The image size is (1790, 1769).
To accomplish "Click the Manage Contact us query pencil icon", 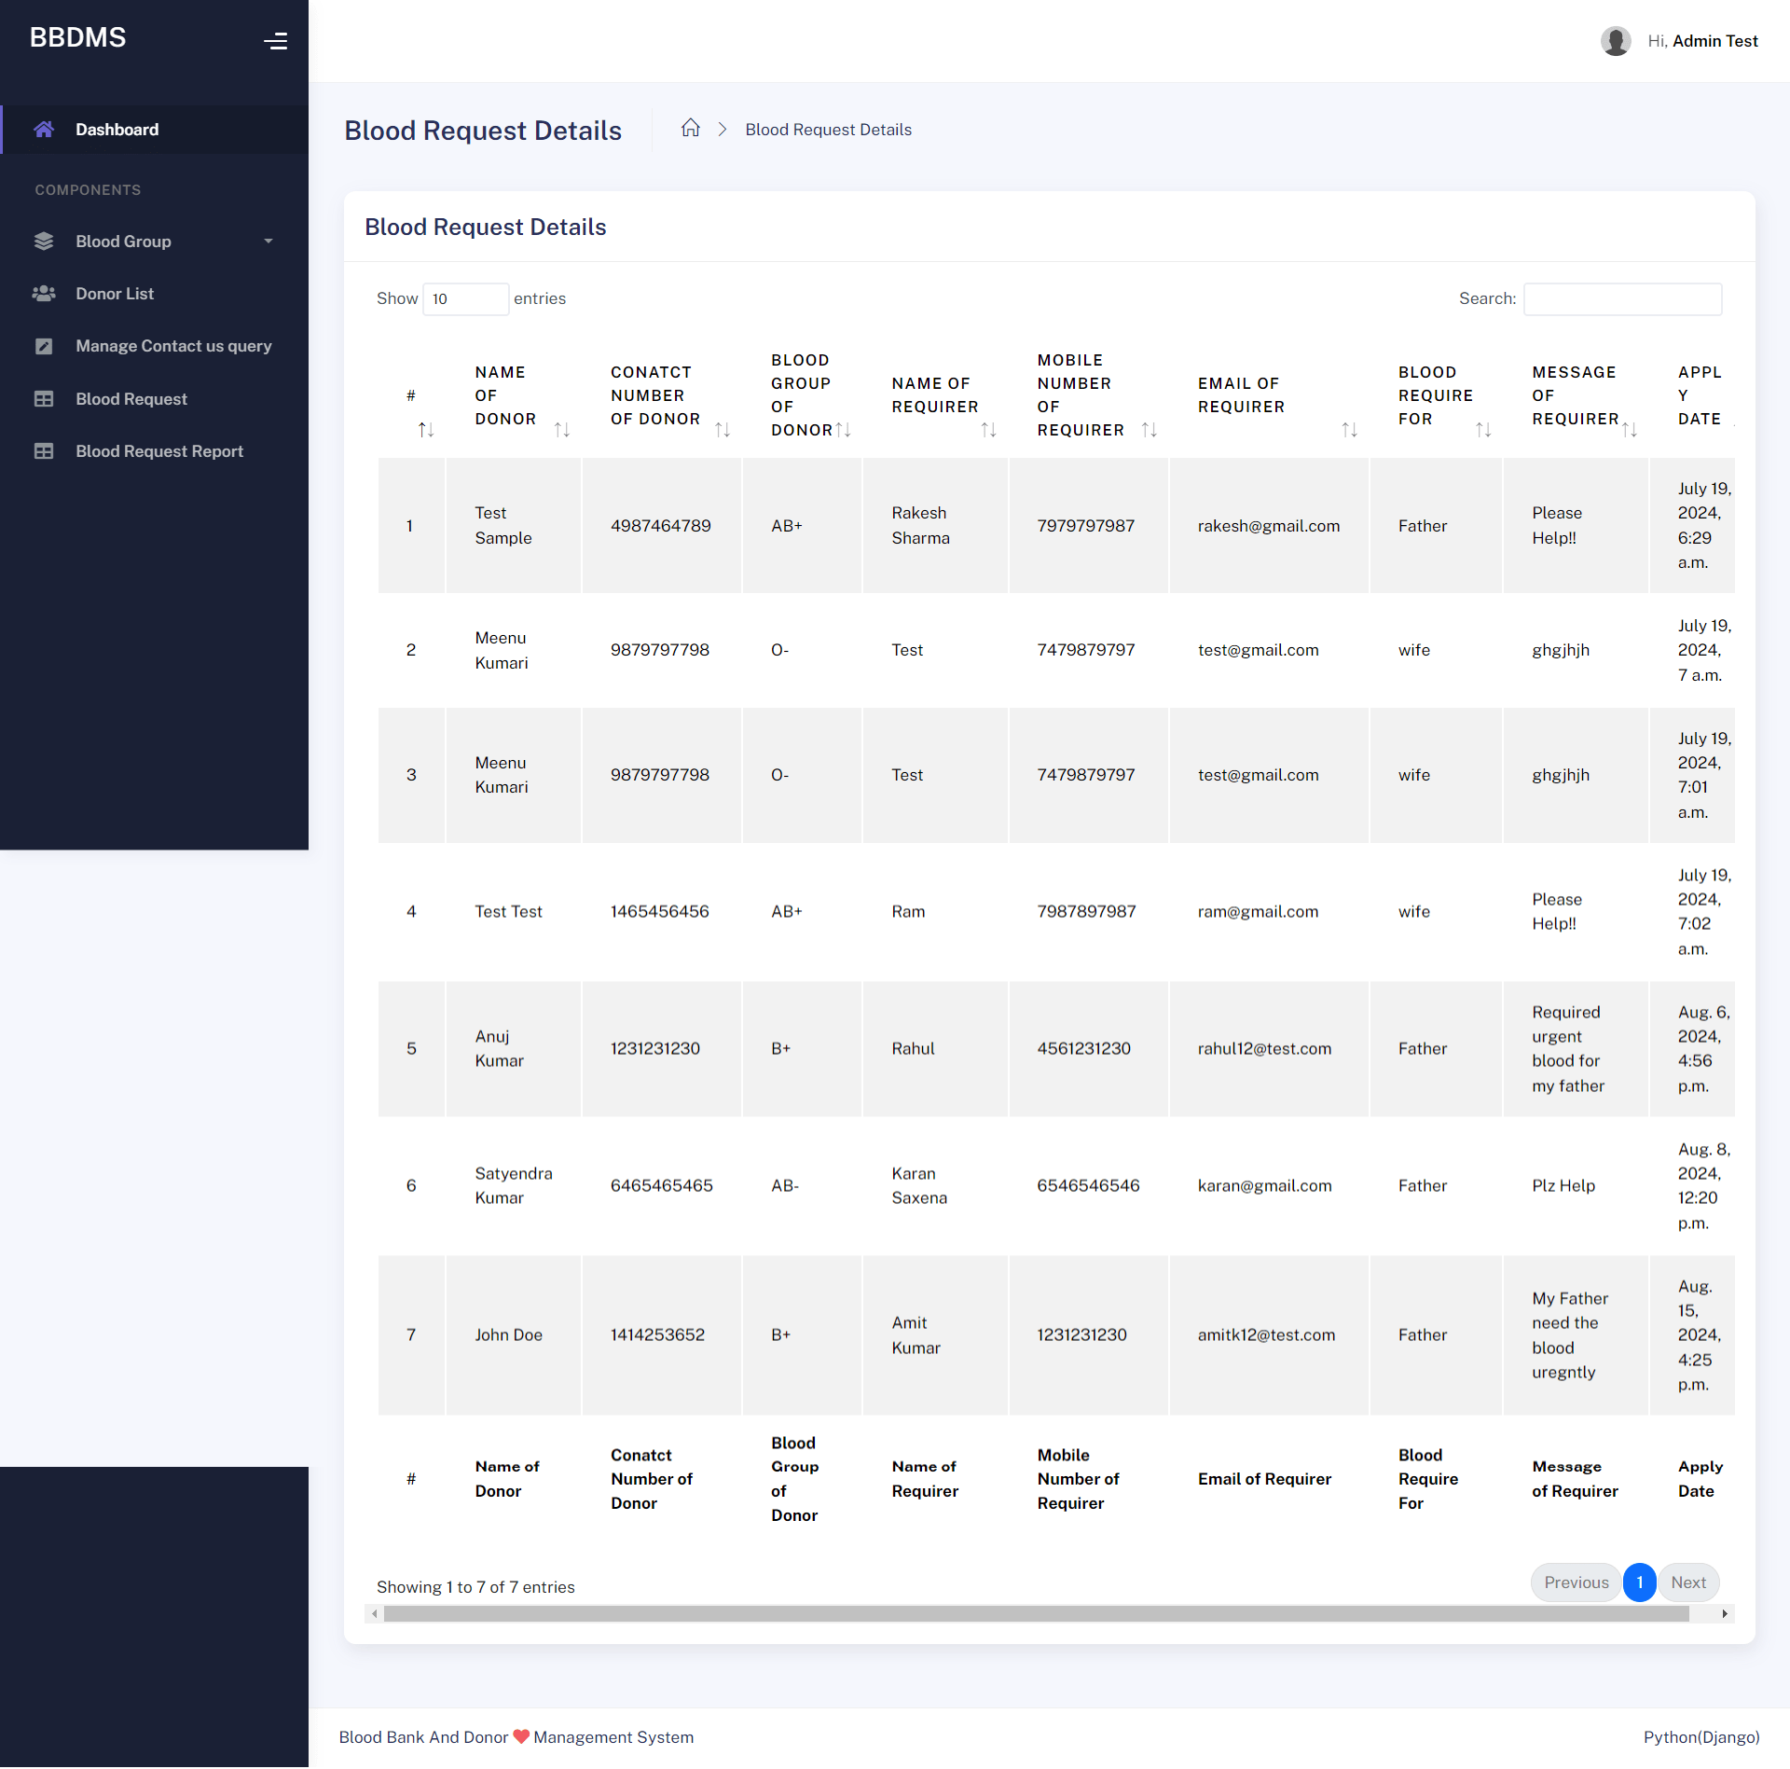I will [44, 345].
